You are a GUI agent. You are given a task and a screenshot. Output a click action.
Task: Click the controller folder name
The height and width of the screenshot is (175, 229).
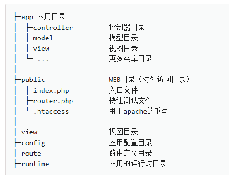(53, 28)
